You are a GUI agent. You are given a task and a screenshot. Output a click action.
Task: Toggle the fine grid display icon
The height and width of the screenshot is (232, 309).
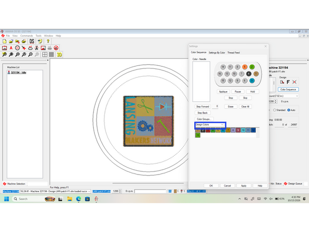[52, 54]
